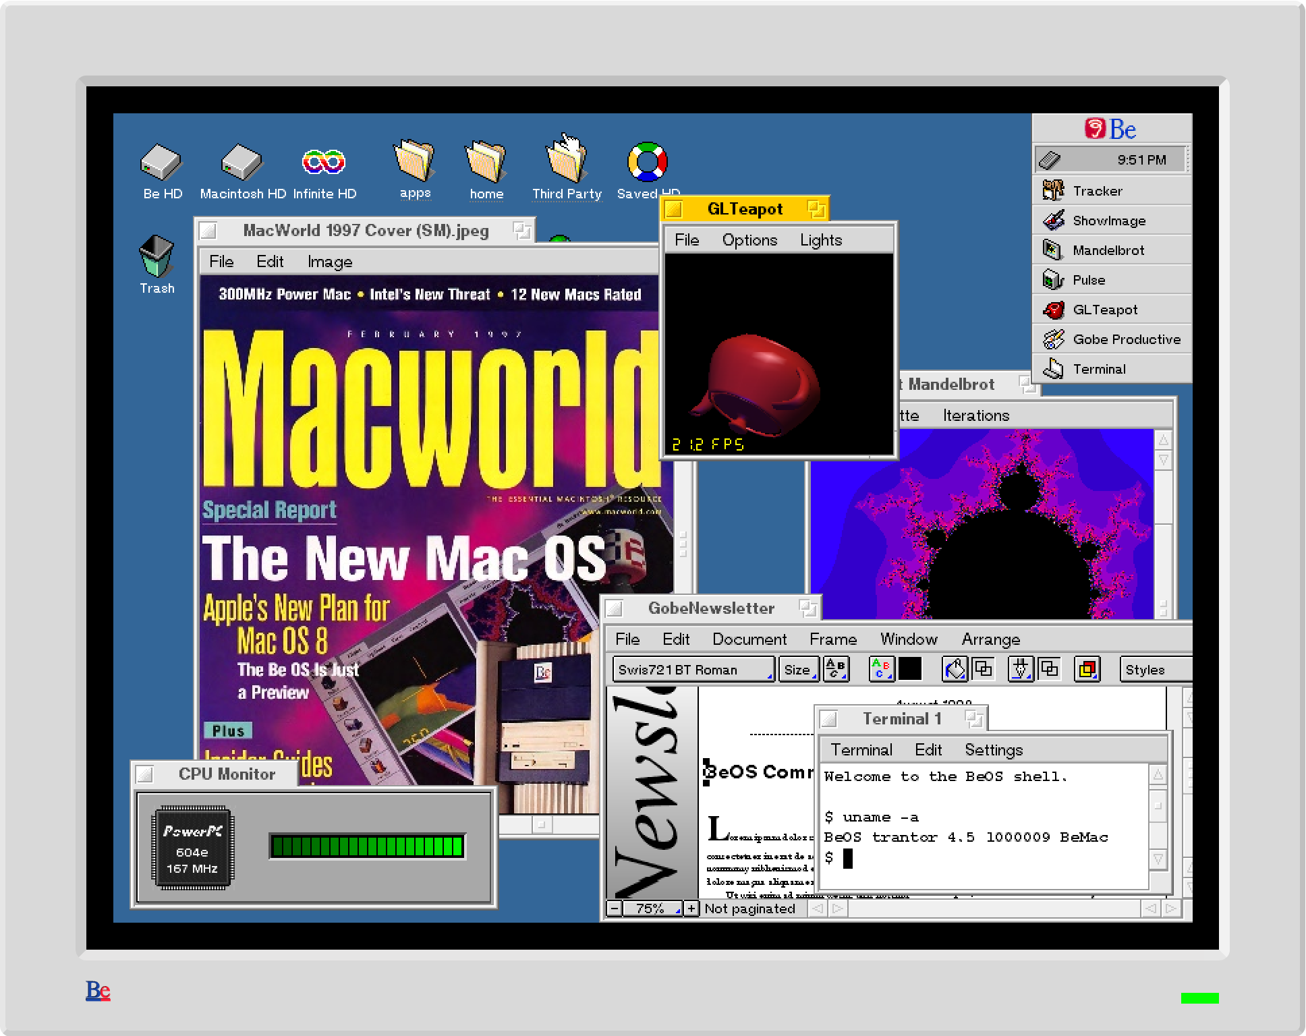The width and height of the screenshot is (1306, 1036).
Task: Click the colored ABC text color icon
Action: coord(881,669)
